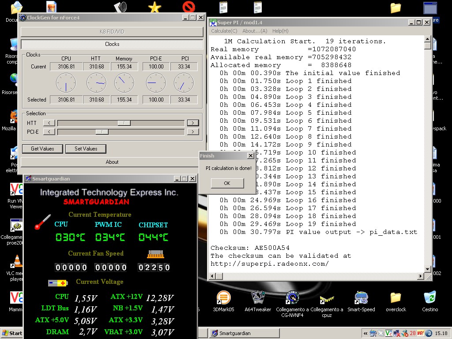This screenshot has height=339, width=452.
Task: Open the cpuz shortcut icon
Action: pos(327,300)
